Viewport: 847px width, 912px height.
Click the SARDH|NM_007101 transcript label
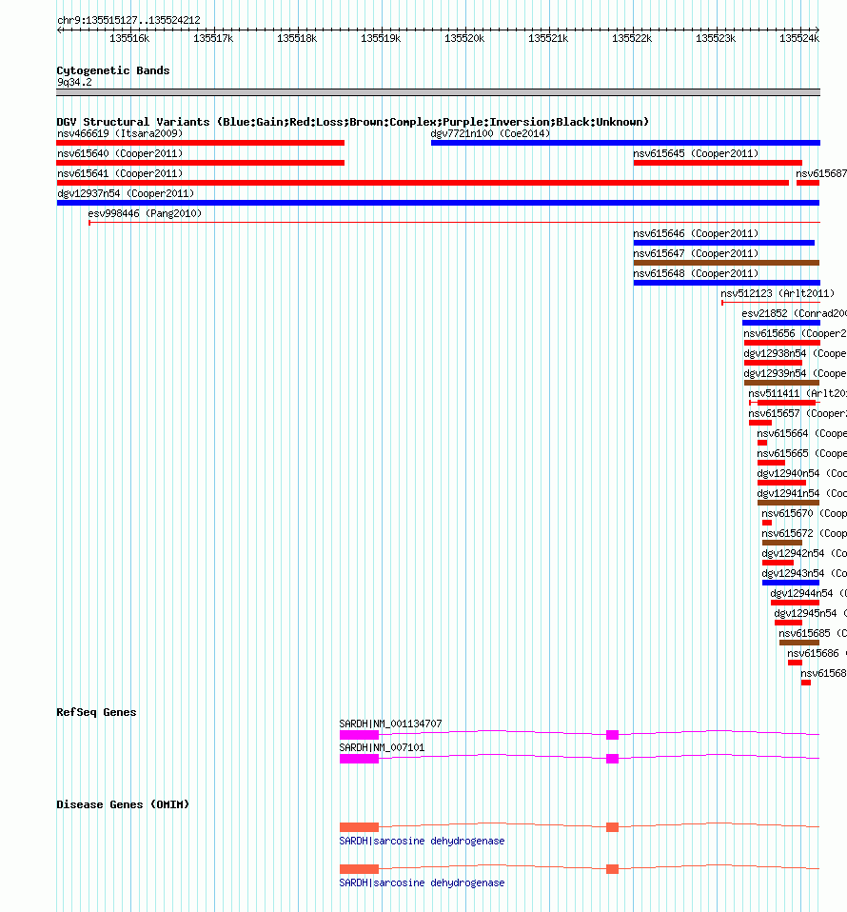pyautogui.click(x=382, y=747)
